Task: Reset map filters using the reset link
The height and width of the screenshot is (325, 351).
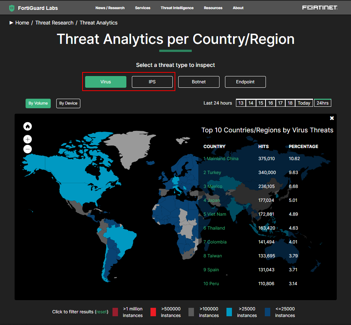Action: click(x=101, y=312)
